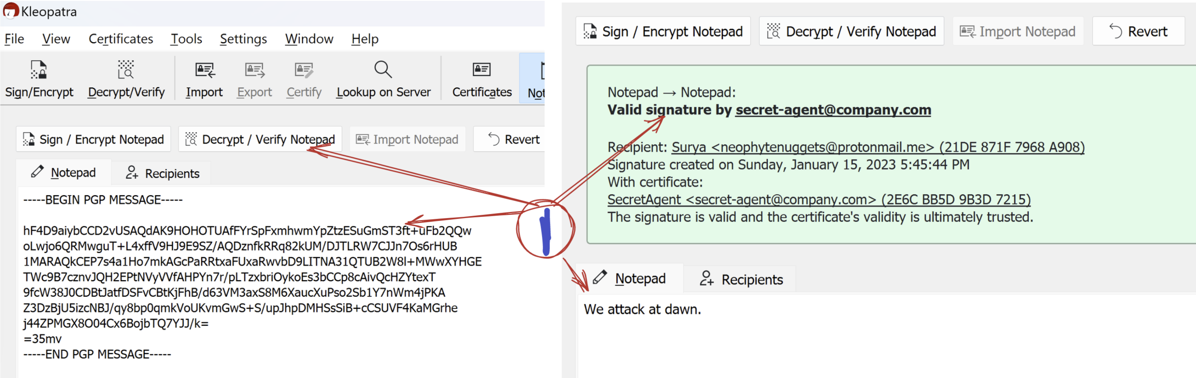Viewport: 1196px width, 378px height.
Task: Click Sign / Encrypt Notepad in left window
Action: [x=93, y=139]
